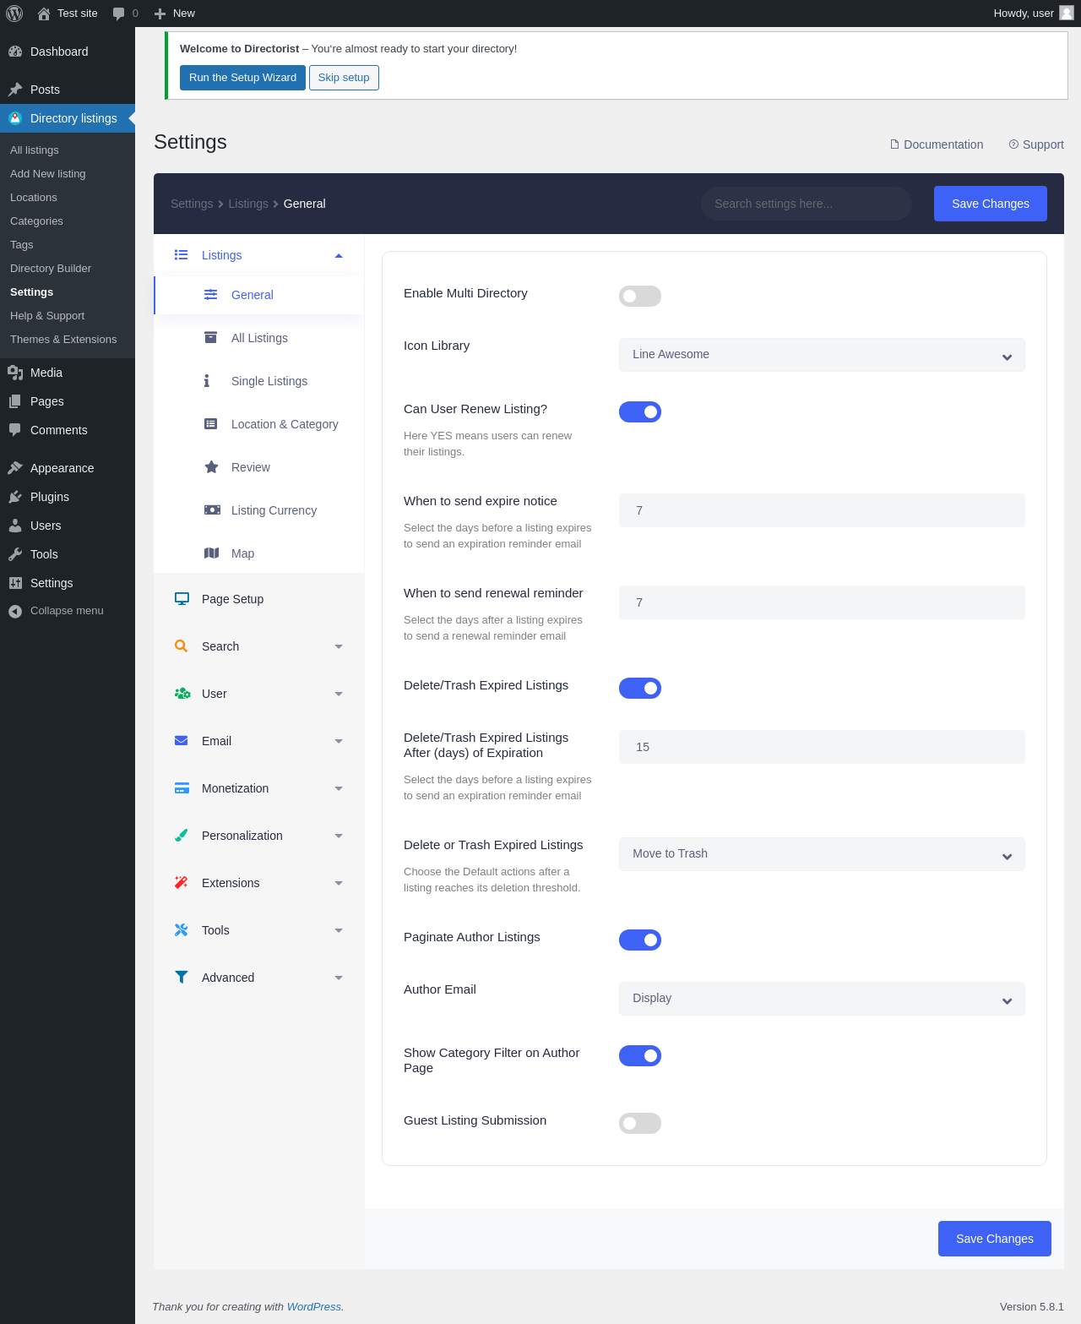
Task: Open comments bubble in admin bar
Action: (x=119, y=14)
